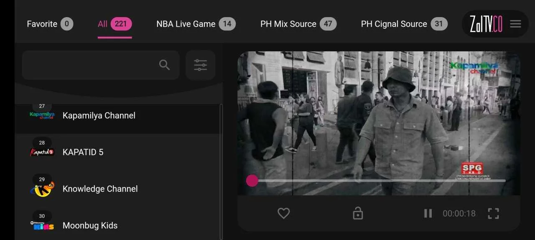Click the video progress bar handle
This screenshot has width=535, height=240.
click(x=252, y=180)
